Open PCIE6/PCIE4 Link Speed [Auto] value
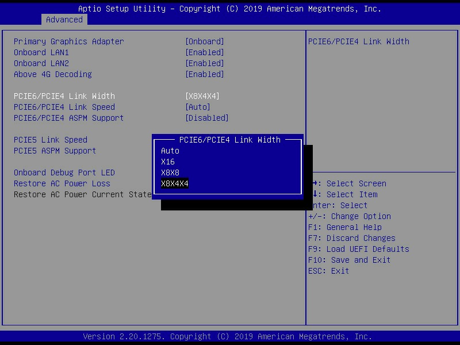 (198, 107)
